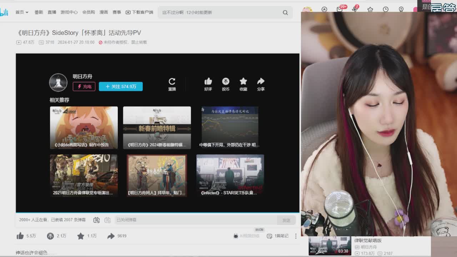Click the 重播 replay icon
457x257 pixels.
(x=172, y=84)
